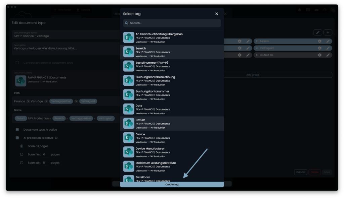The width and height of the screenshot is (344, 198).
Task: Click 'Bereich' tag chip in Name
Action: tap(59, 118)
